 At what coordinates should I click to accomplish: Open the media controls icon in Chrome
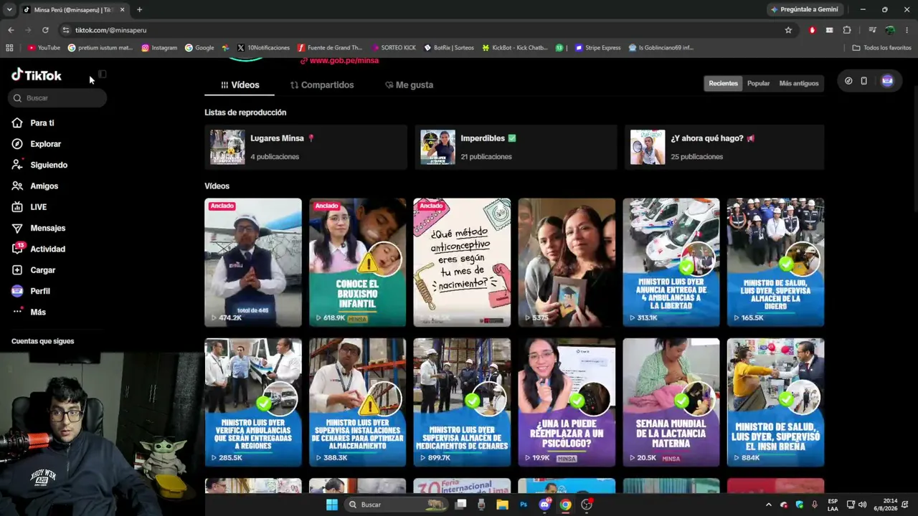click(x=872, y=30)
